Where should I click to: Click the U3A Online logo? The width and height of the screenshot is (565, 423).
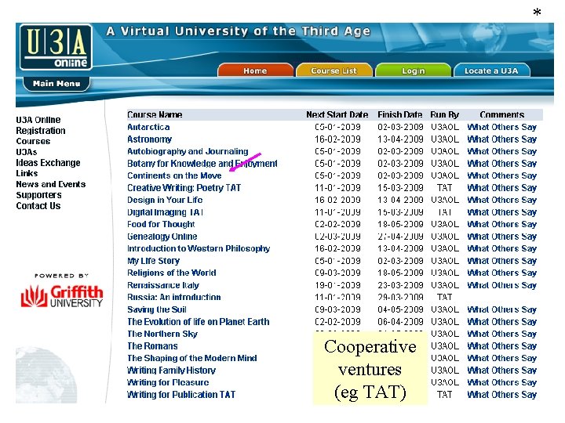pos(56,47)
